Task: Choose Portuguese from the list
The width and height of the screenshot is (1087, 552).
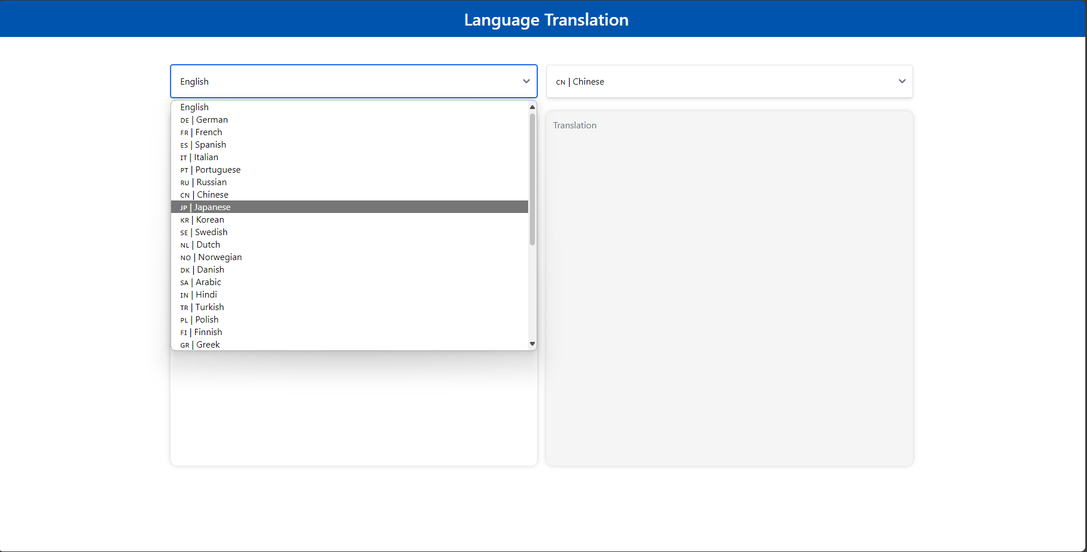Action: click(x=210, y=170)
